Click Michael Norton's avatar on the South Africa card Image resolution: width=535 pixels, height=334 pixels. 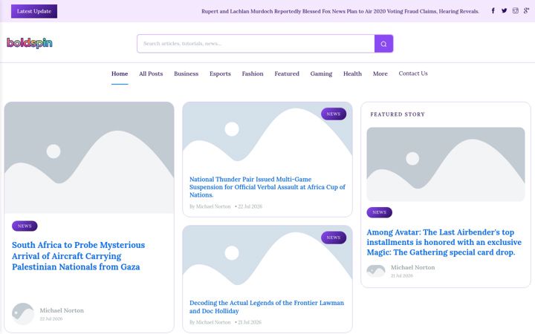point(23,313)
